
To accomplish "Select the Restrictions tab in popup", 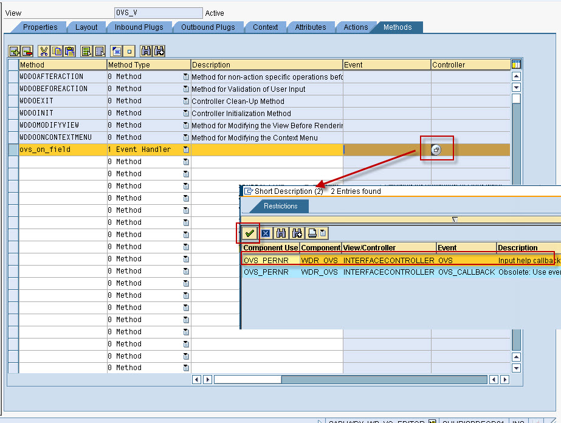I will (281, 205).
